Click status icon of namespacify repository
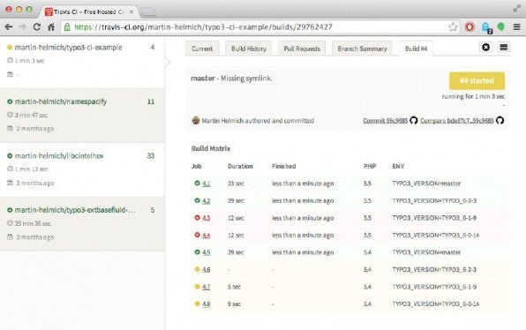Screen dimensions: 526x330 (x=10, y=101)
